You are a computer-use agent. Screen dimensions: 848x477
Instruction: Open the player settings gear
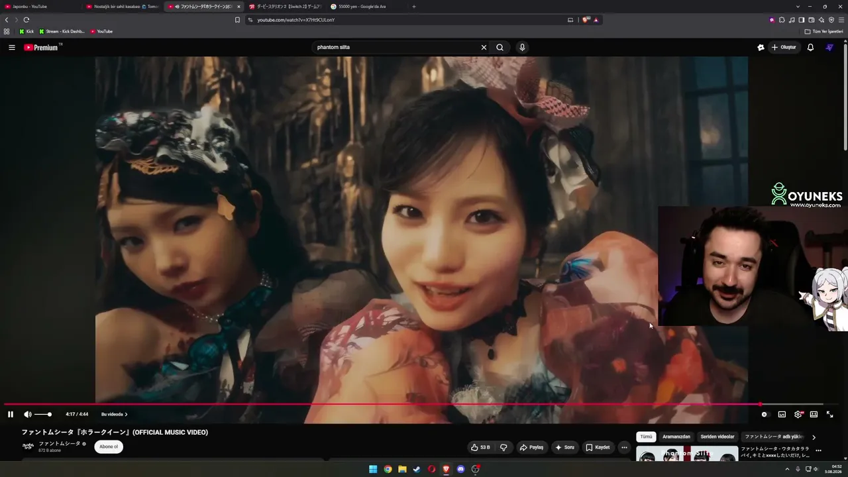click(x=798, y=414)
